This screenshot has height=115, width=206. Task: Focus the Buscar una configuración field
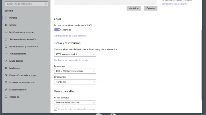pyautogui.click(x=26, y=4)
